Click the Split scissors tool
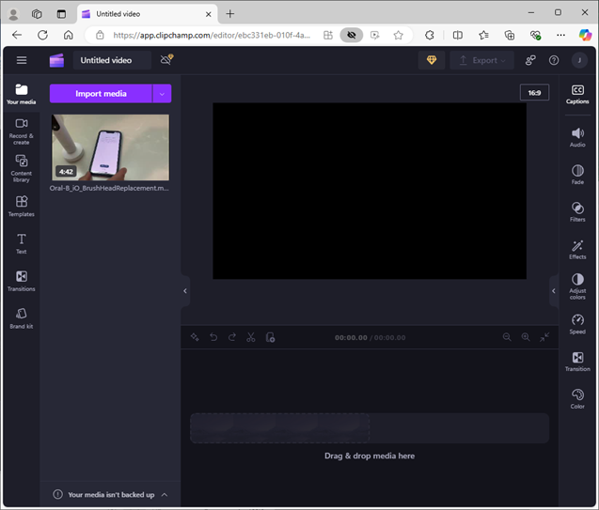The height and width of the screenshot is (510, 599). coord(250,337)
